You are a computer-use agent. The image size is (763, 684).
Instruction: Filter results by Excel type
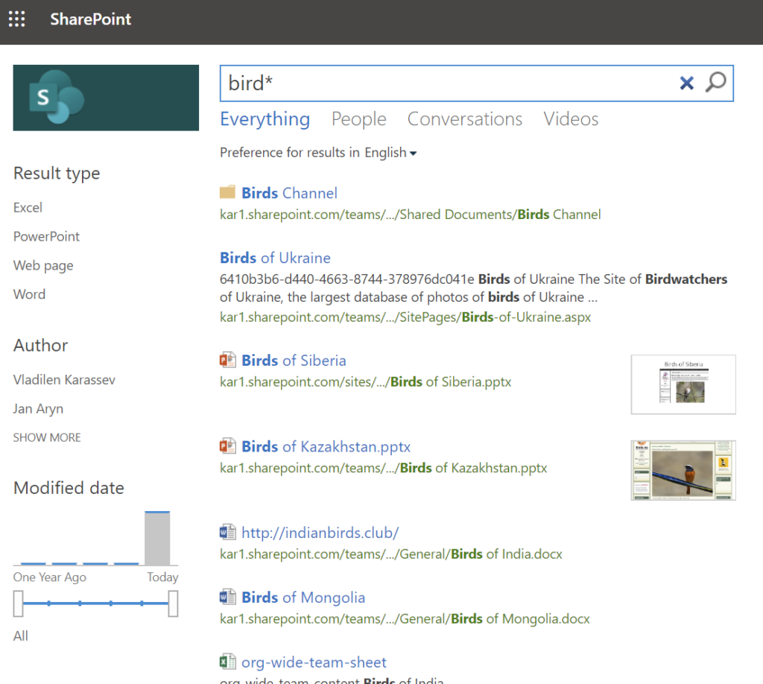(x=28, y=208)
